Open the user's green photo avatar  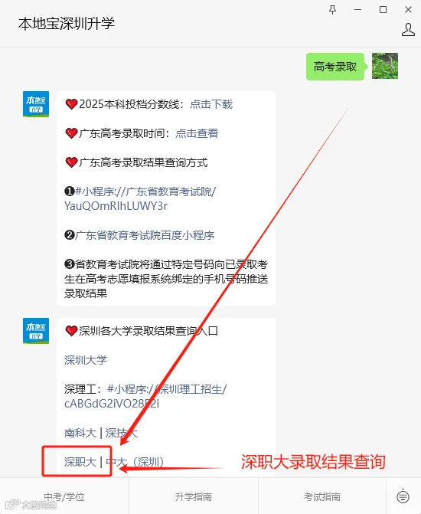(385, 66)
